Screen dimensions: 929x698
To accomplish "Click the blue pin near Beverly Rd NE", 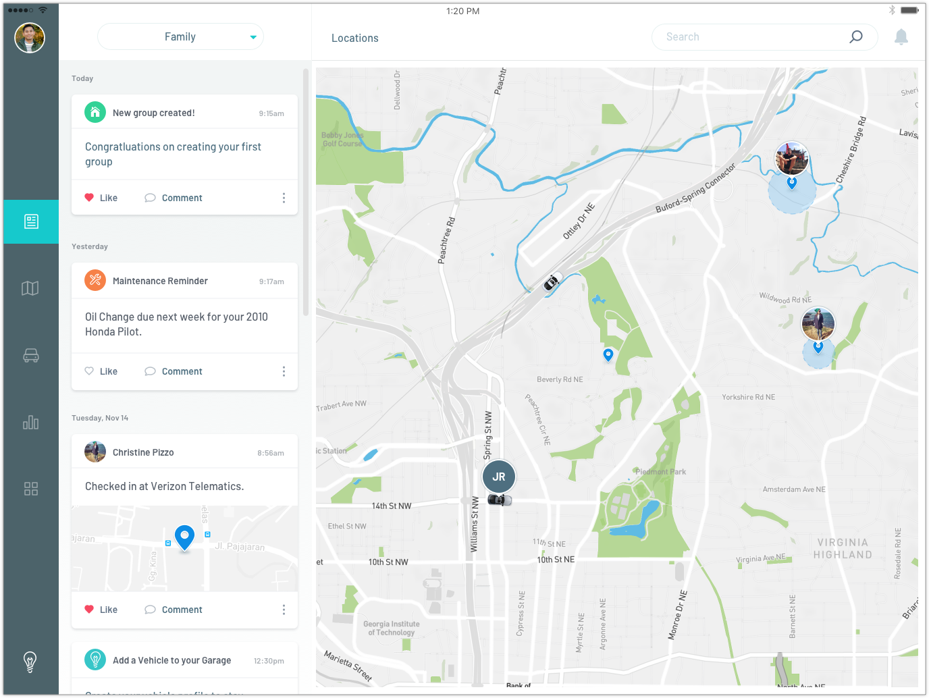I will pos(608,355).
